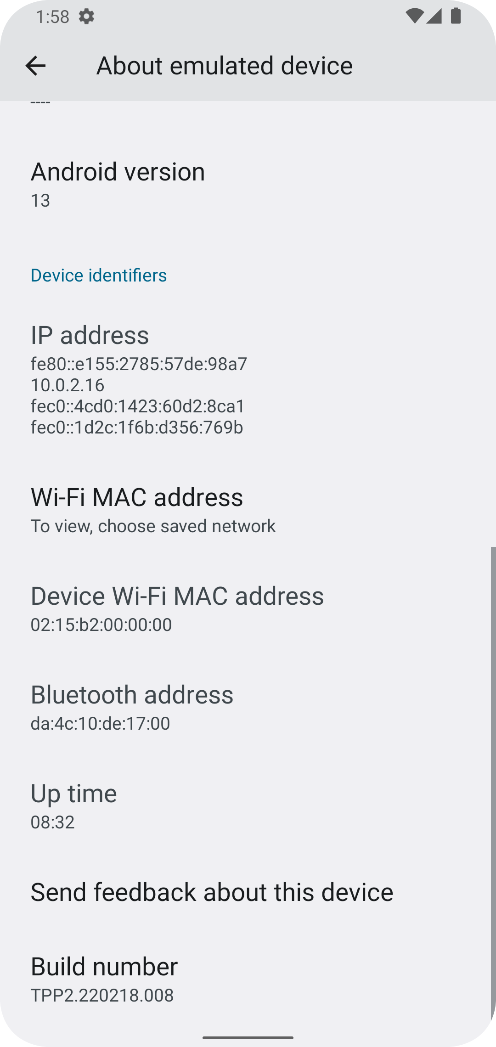This screenshot has width=496, height=1047.
Task: Click the back arrow navigation icon
Action: point(35,65)
